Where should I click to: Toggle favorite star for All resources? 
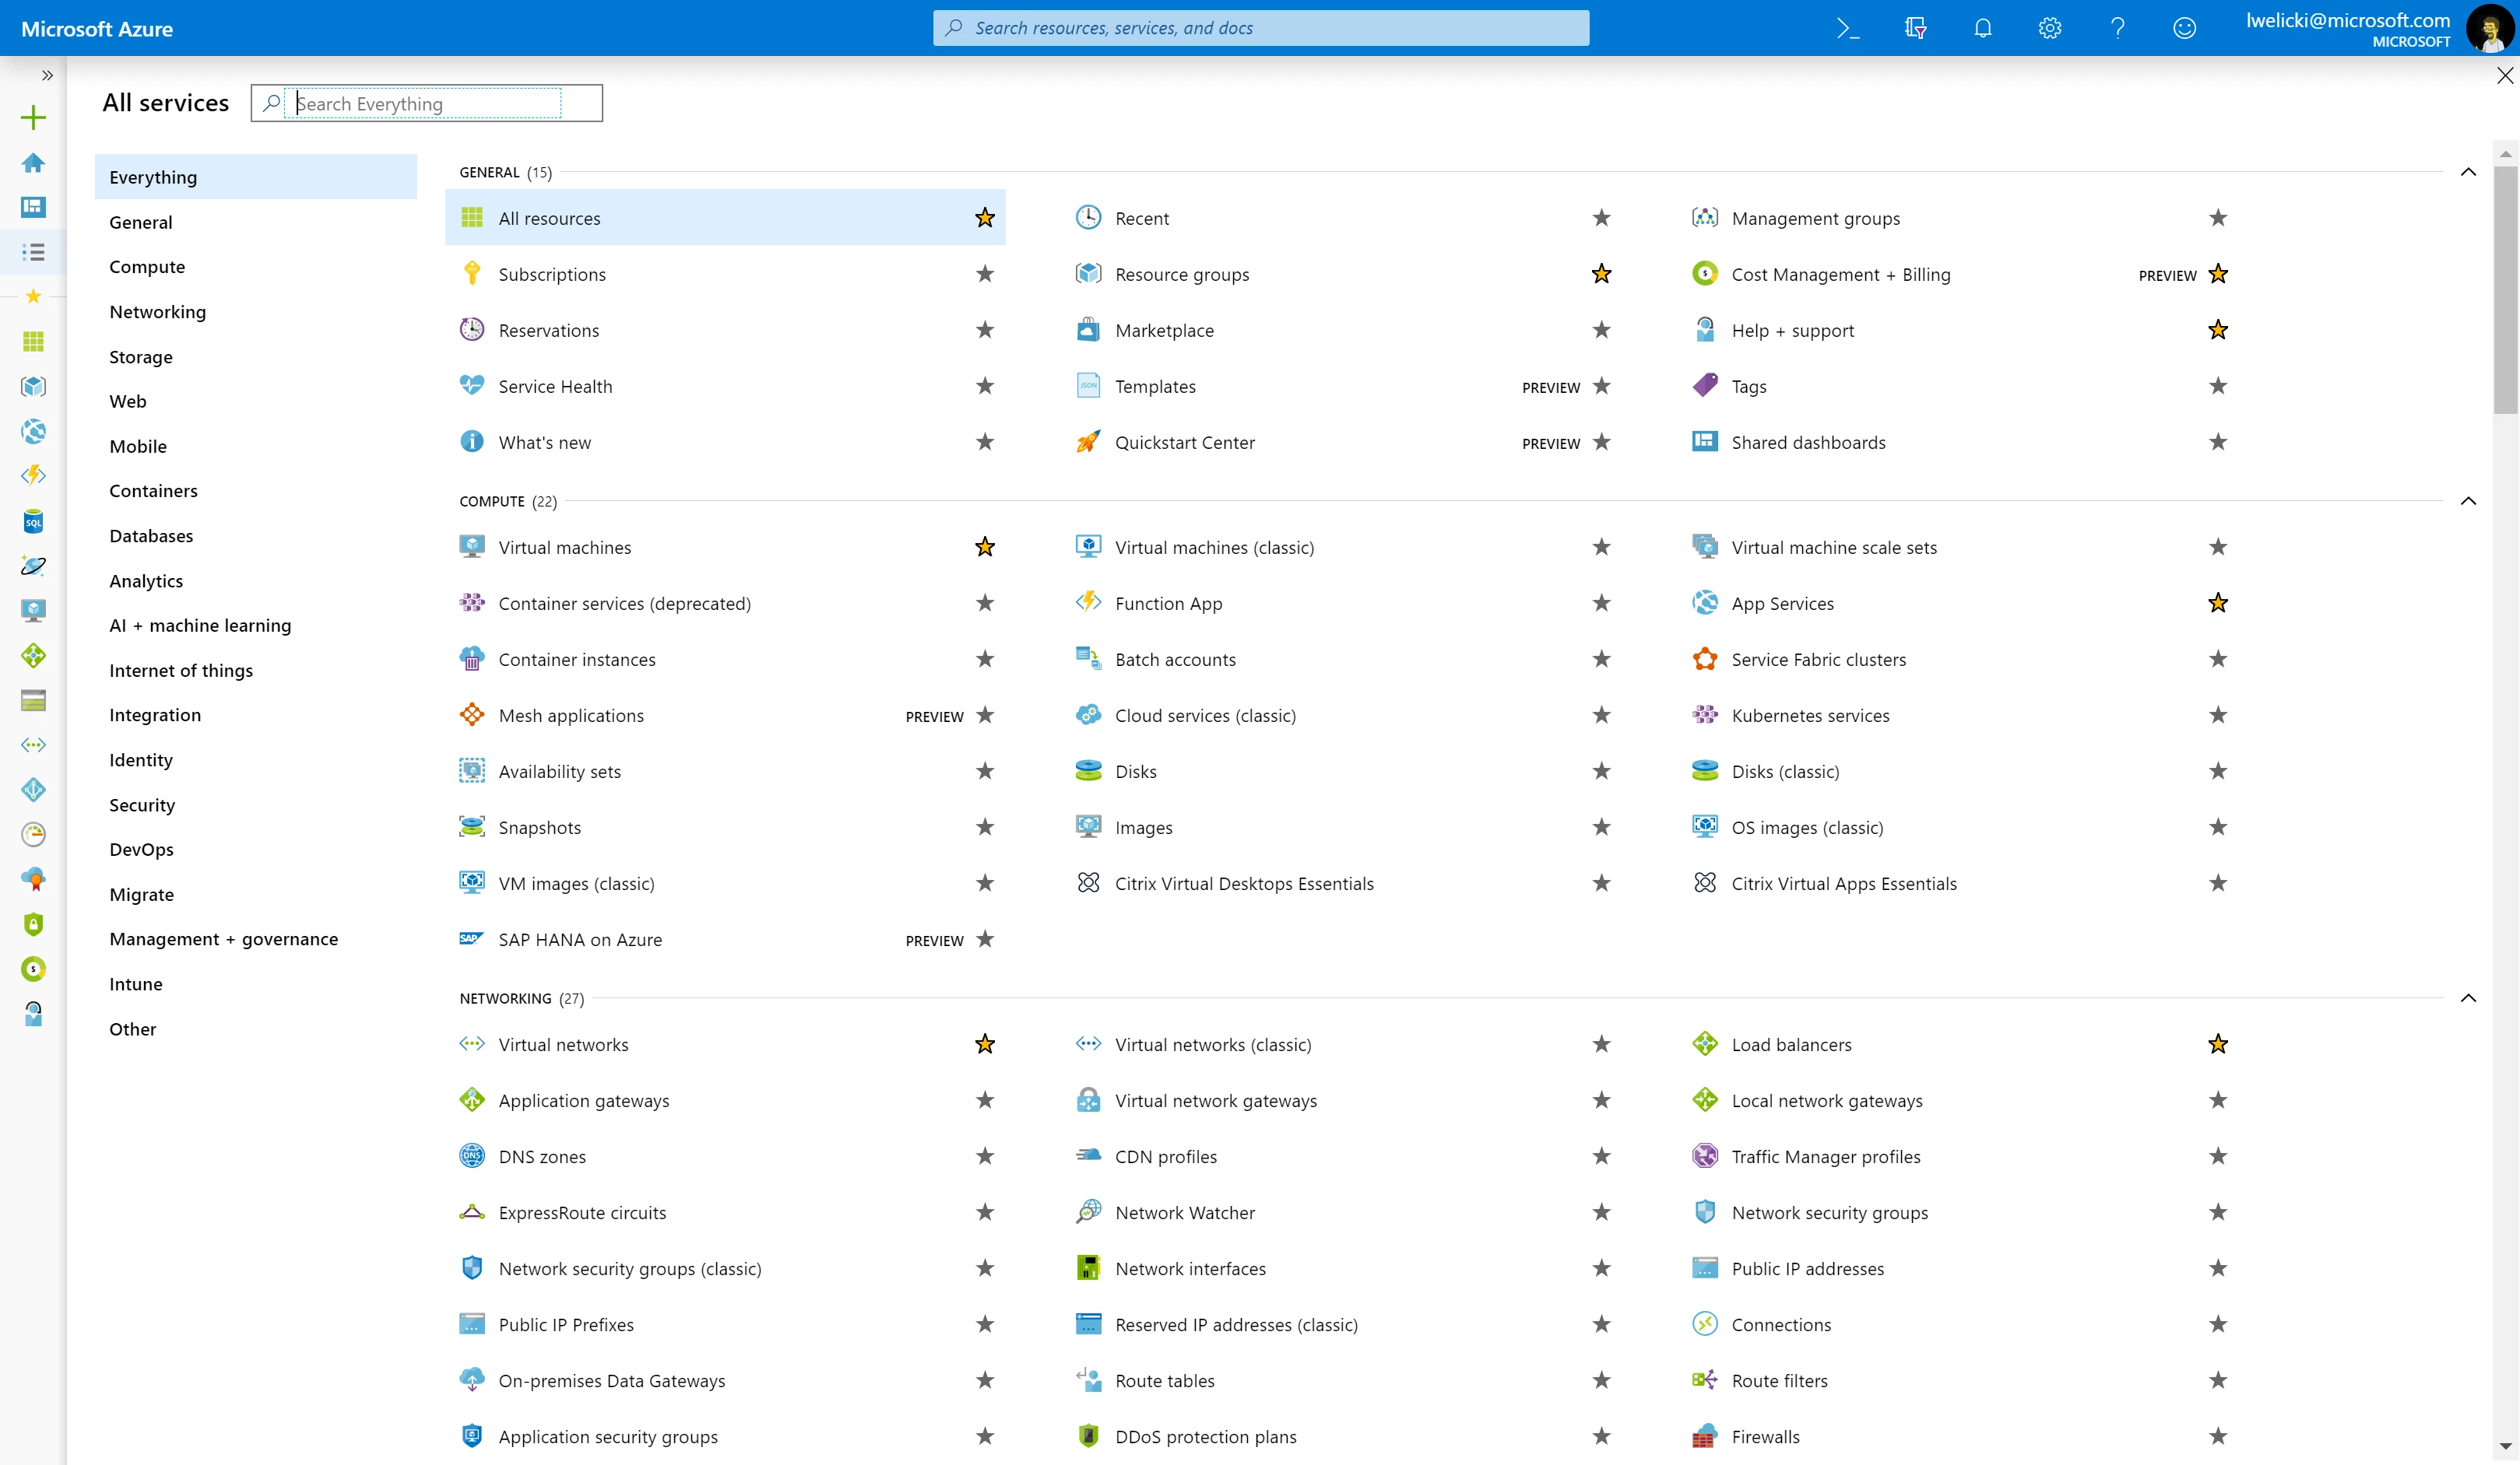(x=984, y=218)
